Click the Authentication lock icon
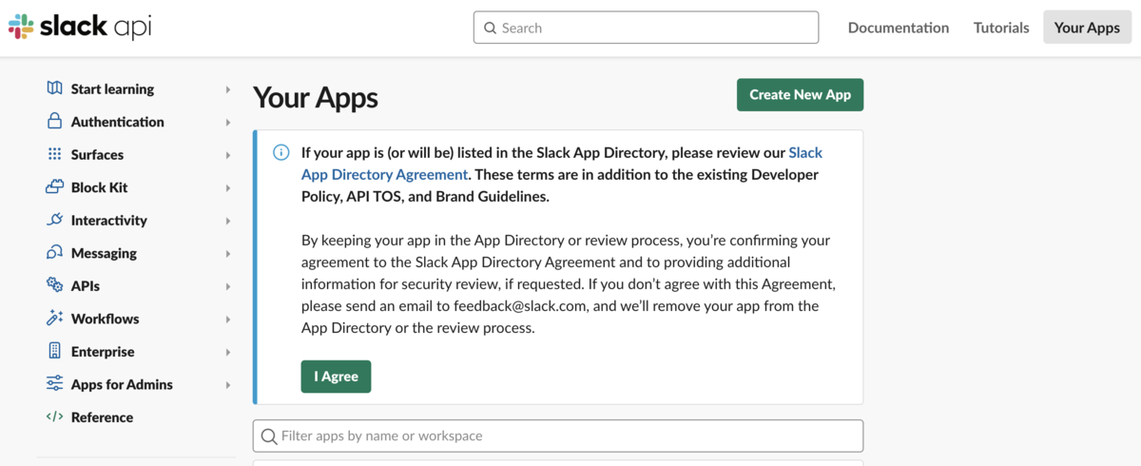 pyautogui.click(x=54, y=121)
